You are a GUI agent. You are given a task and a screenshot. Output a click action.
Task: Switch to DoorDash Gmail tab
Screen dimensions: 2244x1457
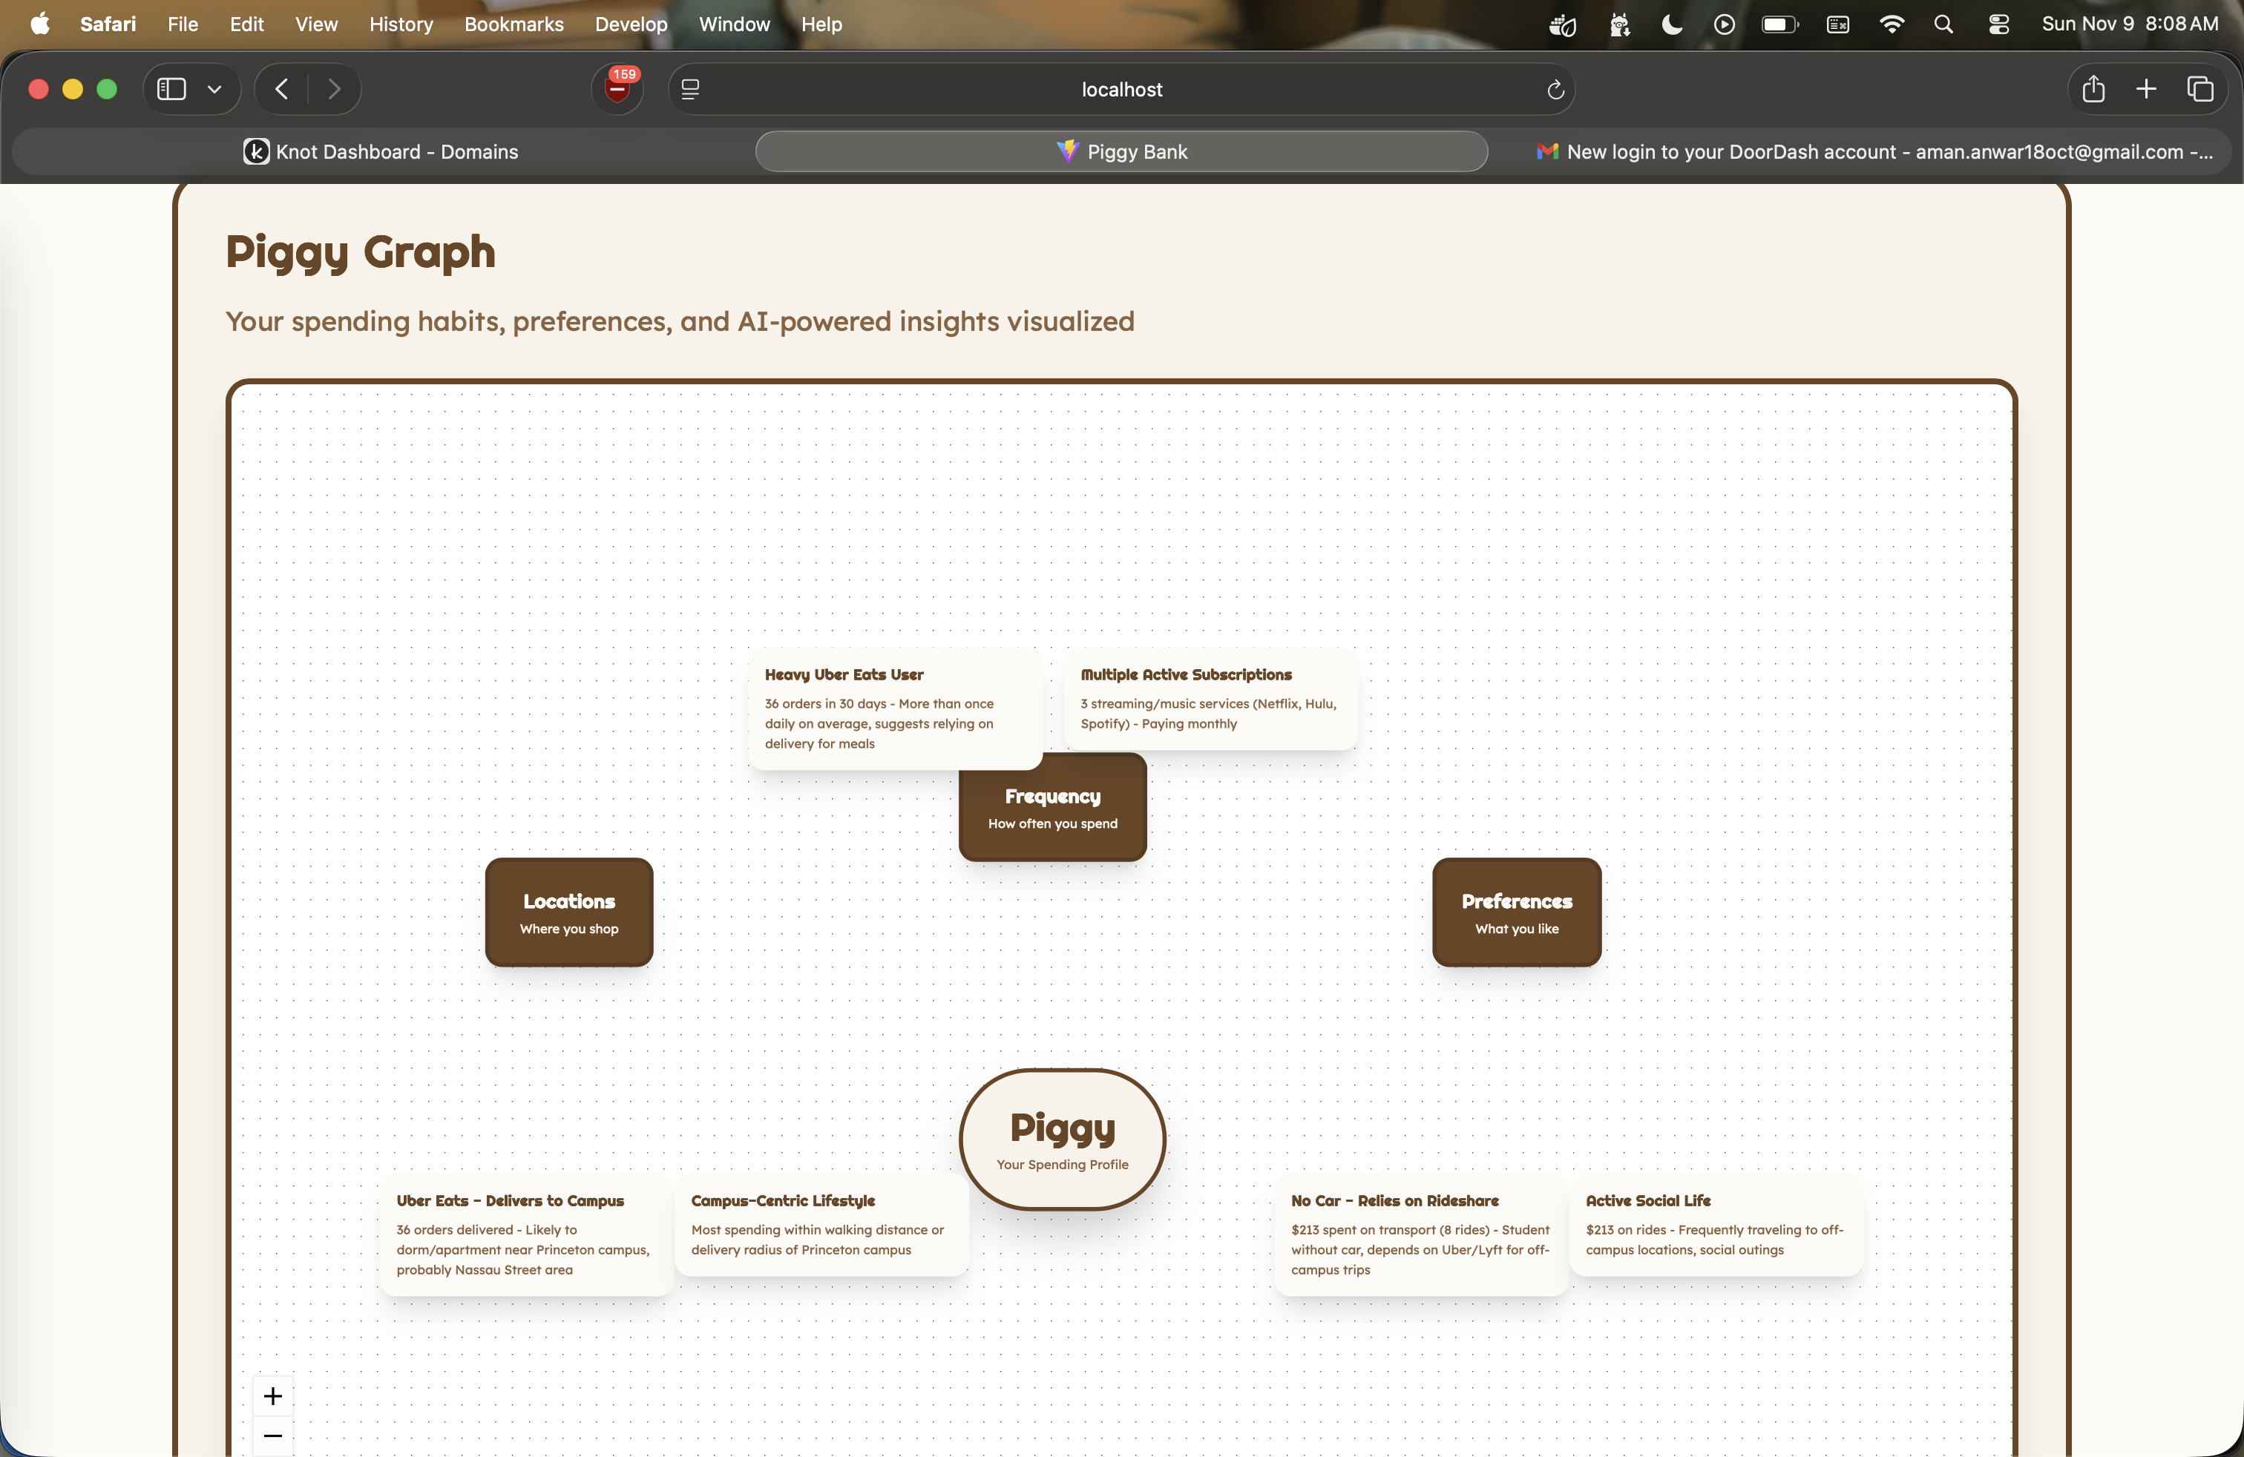(x=1874, y=152)
